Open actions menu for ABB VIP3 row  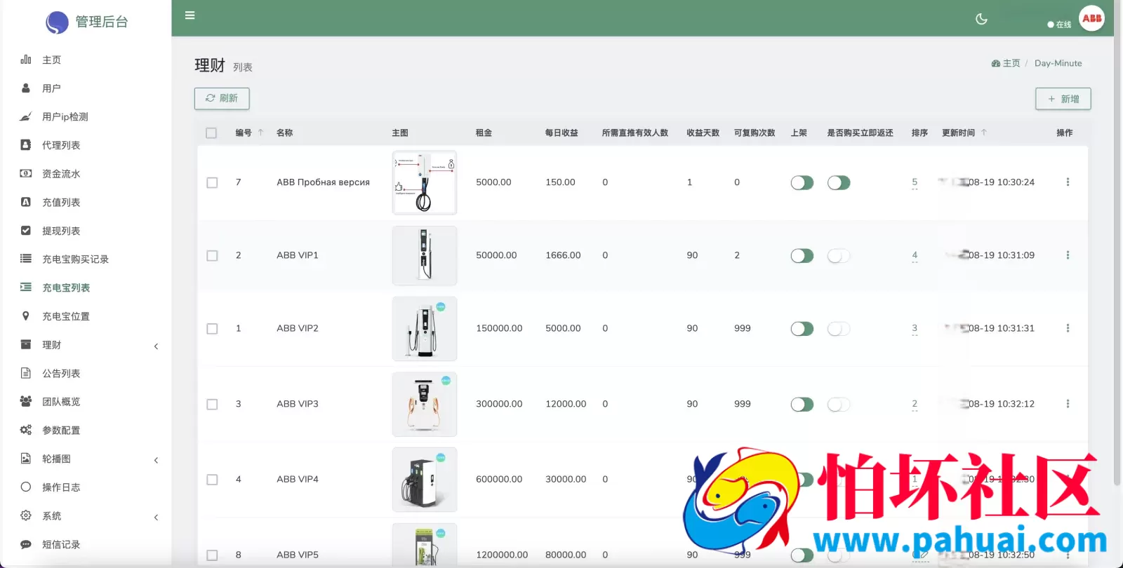click(1068, 404)
